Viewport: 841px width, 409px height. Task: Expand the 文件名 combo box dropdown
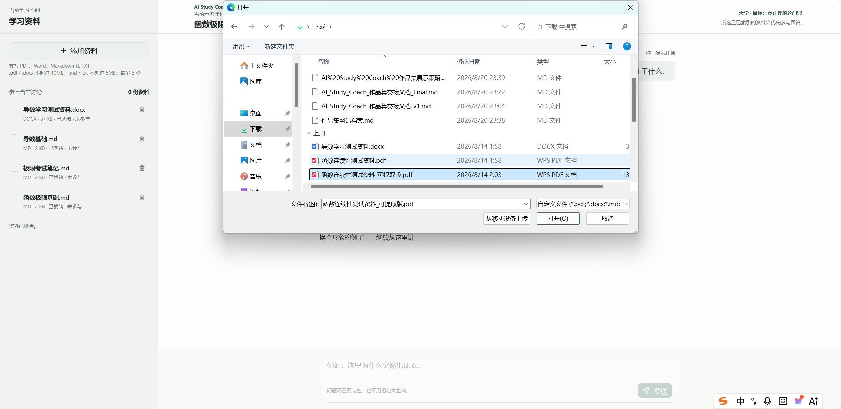click(526, 204)
